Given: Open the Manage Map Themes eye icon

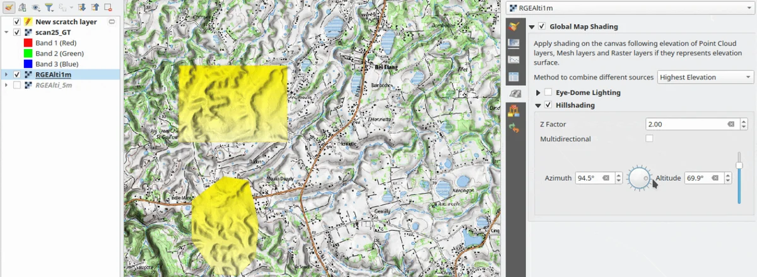Looking at the screenshot, I should 36,8.
